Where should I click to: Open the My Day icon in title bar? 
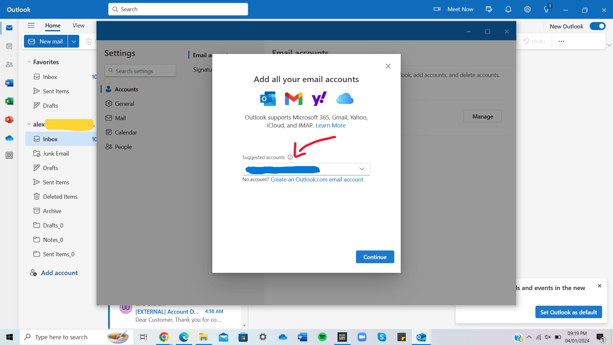[489, 10]
